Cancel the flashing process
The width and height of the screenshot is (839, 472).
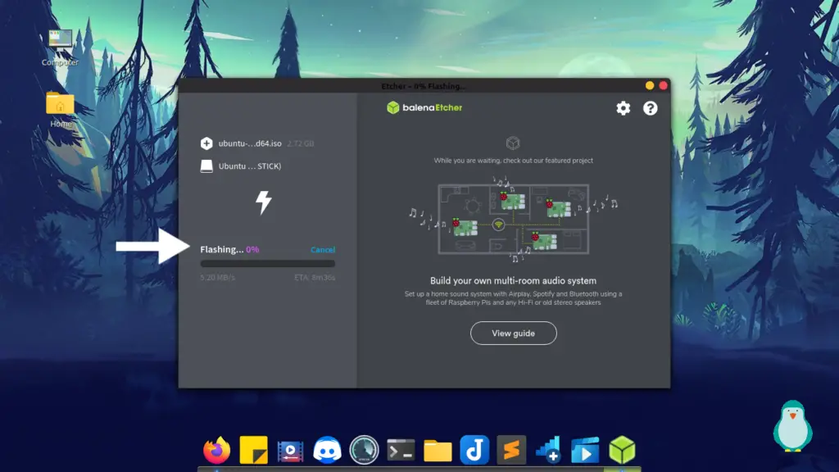point(323,249)
